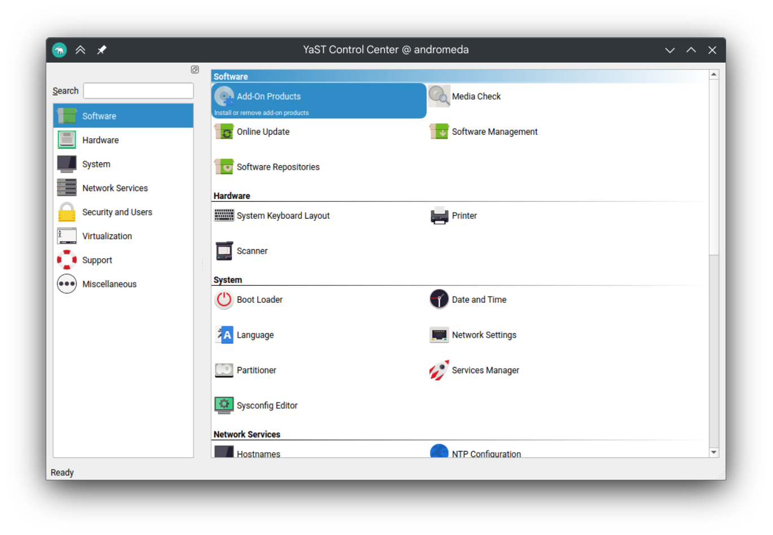Open the Sysconfig Editor gear icon

pos(224,405)
